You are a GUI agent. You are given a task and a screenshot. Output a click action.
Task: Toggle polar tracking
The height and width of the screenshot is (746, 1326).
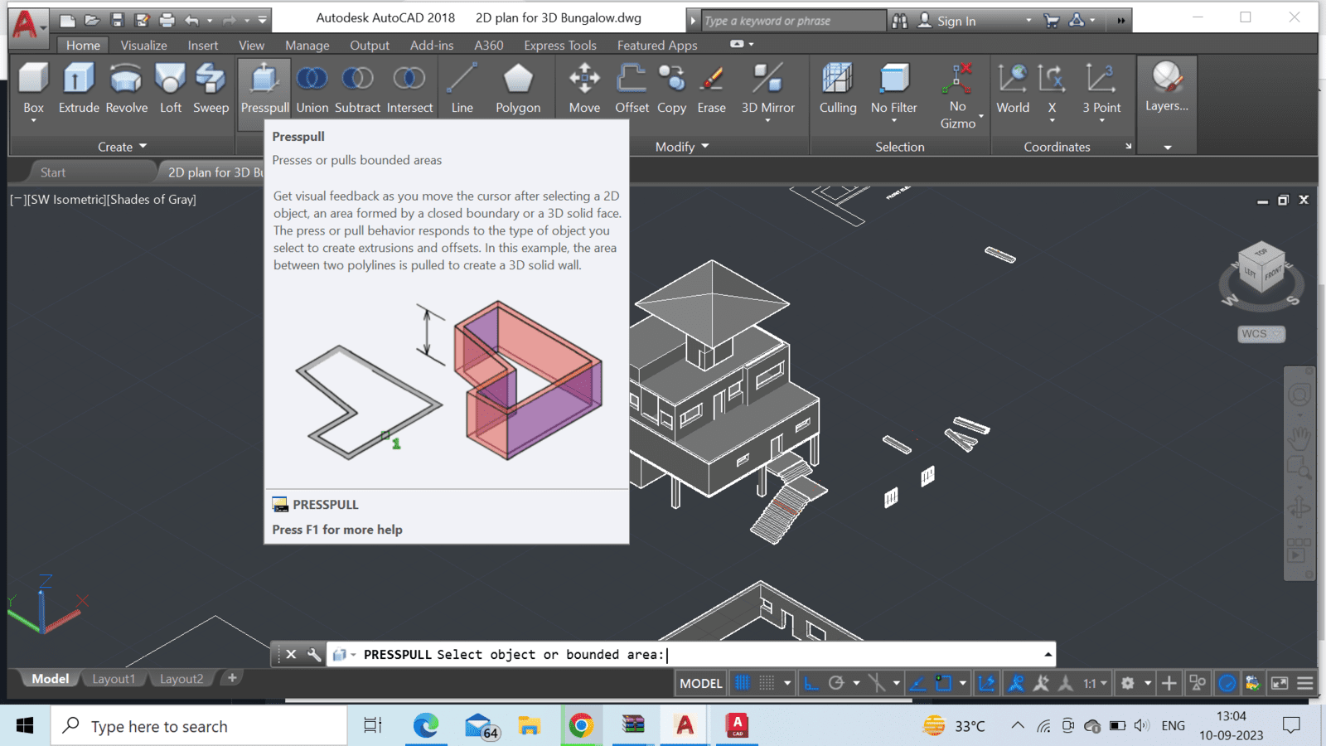pyautogui.click(x=836, y=684)
